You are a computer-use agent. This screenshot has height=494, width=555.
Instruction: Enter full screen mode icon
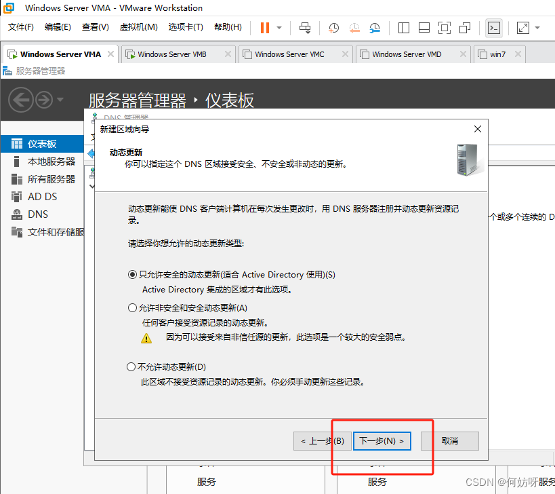[445, 28]
